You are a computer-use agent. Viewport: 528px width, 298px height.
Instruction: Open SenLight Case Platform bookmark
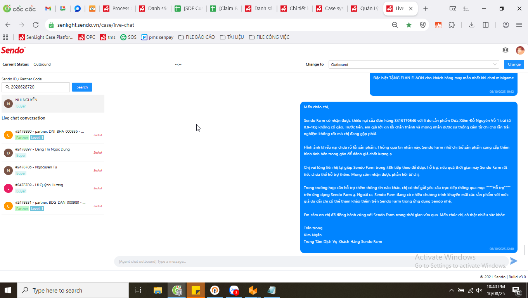pyautogui.click(x=46, y=37)
